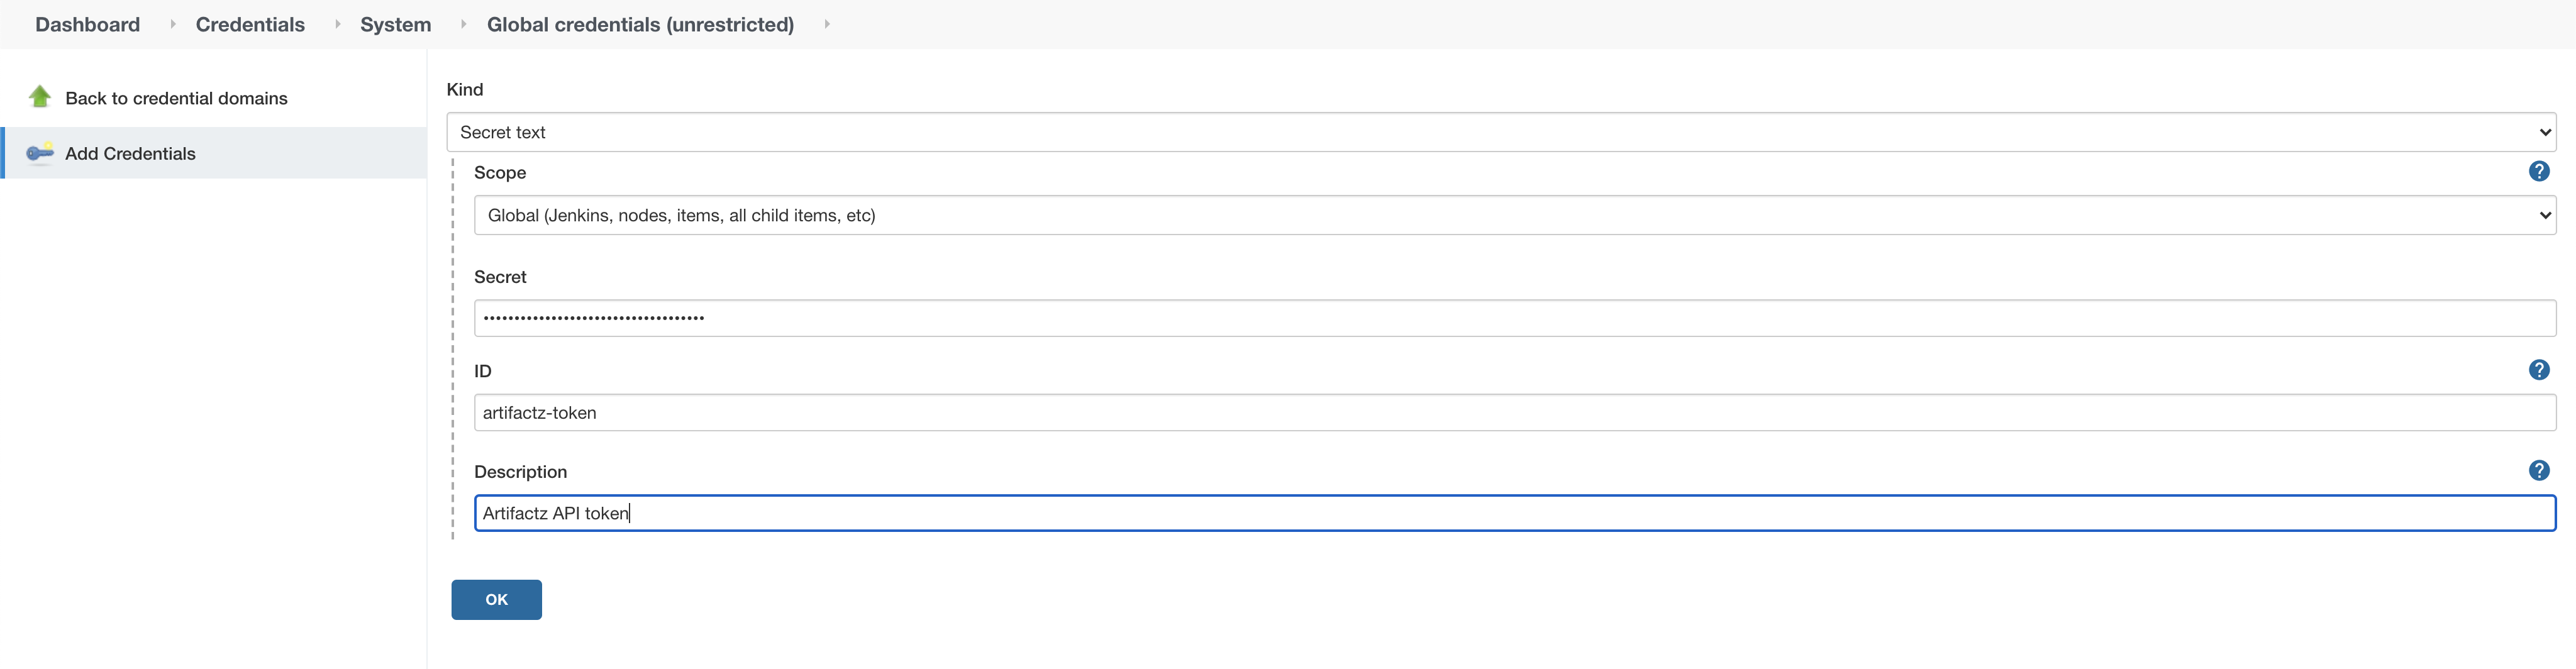The width and height of the screenshot is (2576, 669).
Task: Click the Description text field
Action: (x=1514, y=513)
